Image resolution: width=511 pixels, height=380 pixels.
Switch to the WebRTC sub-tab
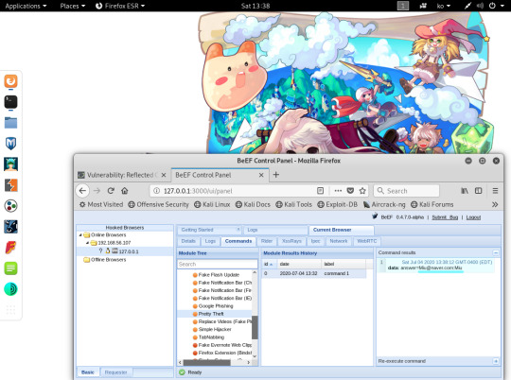(x=366, y=241)
